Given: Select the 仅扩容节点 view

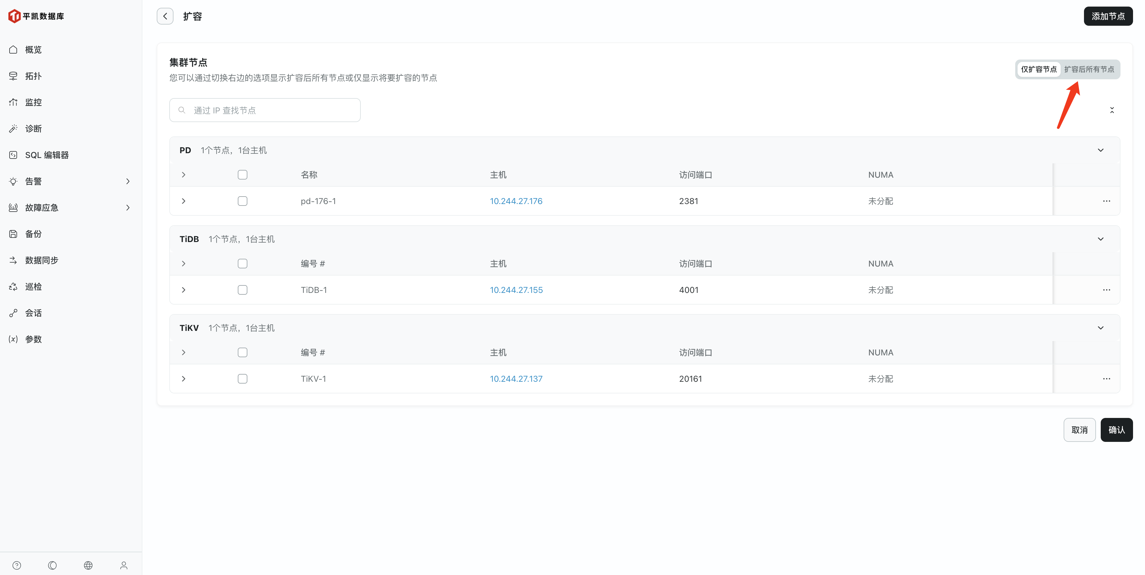Looking at the screenshot, I should tap(1039, 69).
